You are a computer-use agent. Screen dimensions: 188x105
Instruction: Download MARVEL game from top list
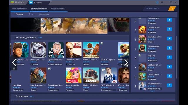pos(169,38)
